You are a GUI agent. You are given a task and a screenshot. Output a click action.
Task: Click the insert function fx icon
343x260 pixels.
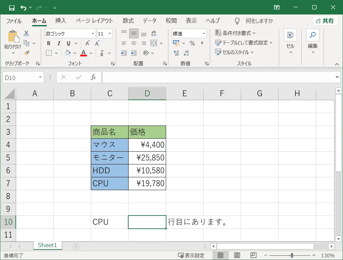coord(93,77)
